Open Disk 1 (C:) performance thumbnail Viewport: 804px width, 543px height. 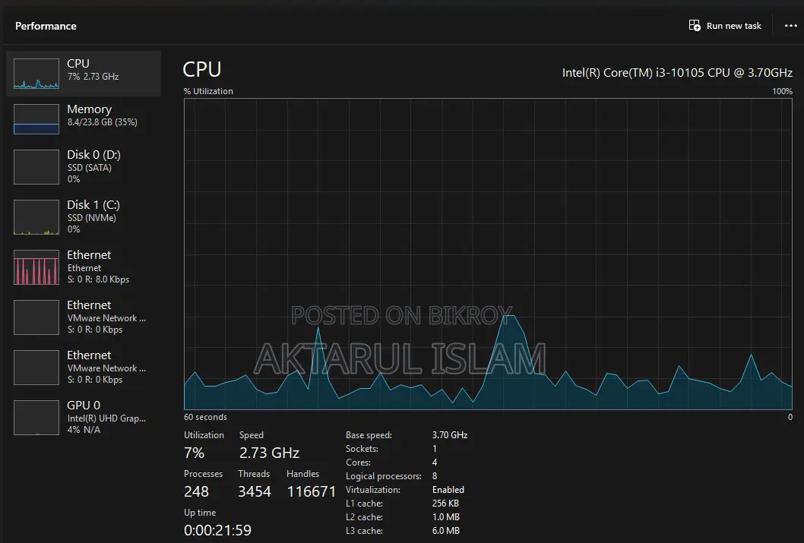(36, 217)
